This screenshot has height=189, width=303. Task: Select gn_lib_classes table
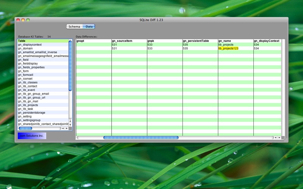click(43, 82)
